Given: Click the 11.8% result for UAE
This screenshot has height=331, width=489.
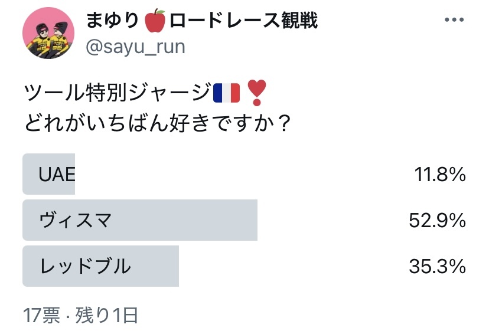Looking at the screenshot, I should [440, 174].
